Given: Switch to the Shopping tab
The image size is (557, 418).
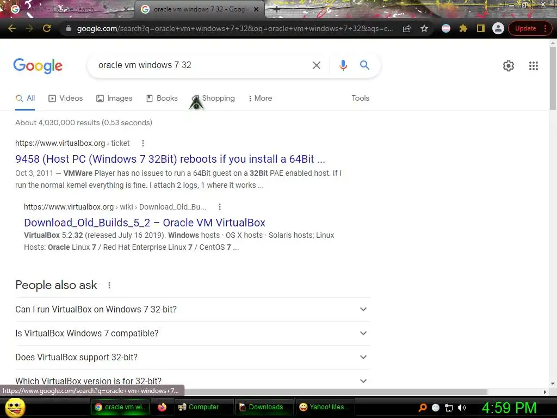Looking at the screenshot, I should coord(213,98).
